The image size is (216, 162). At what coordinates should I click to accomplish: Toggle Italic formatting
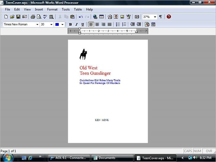77,24
